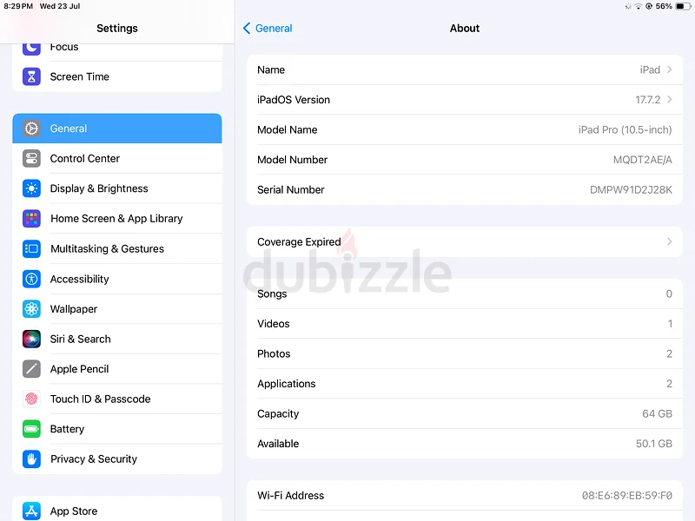695x521 pixels.
Task: Expand the Coverage Expired chevron
Action: (669, 241)
